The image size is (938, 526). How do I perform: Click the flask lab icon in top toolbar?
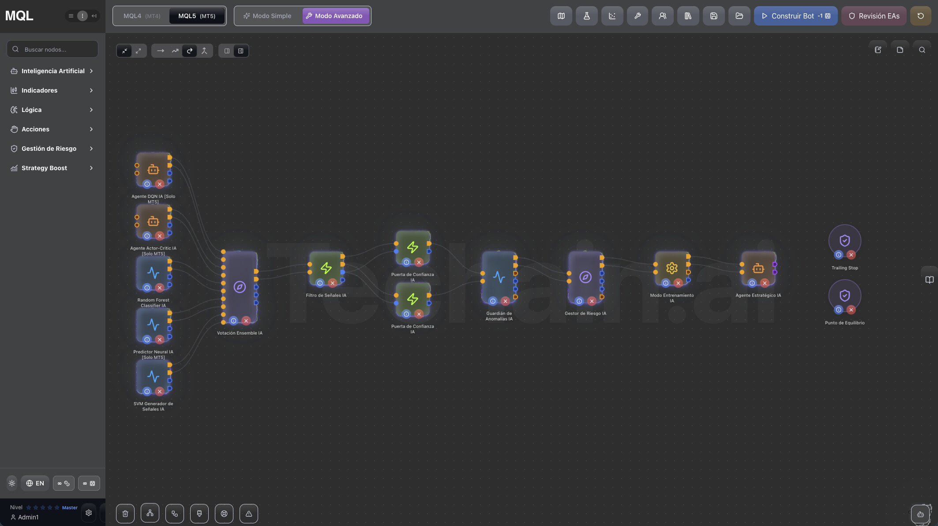coord(586,16)
